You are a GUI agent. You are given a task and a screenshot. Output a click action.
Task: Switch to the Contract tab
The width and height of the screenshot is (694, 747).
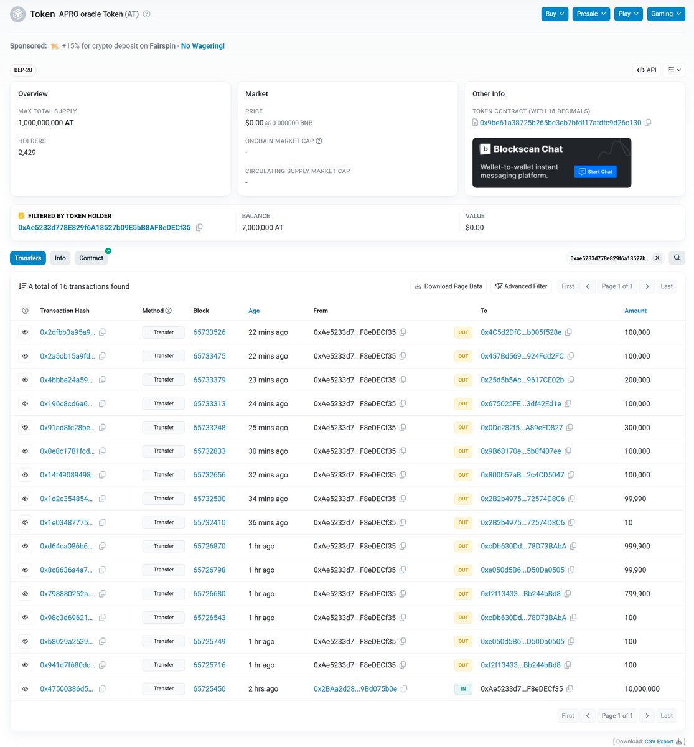(x=91, y=258)
